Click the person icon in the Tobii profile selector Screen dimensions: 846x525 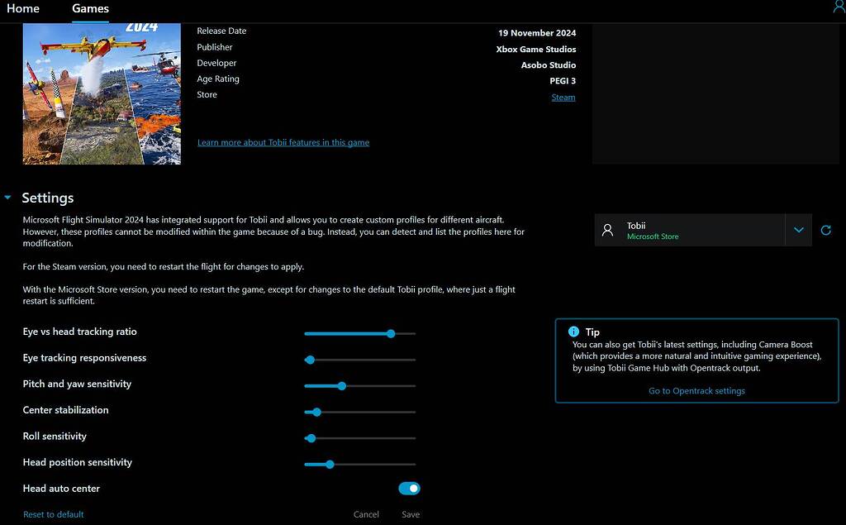(607, 229)
